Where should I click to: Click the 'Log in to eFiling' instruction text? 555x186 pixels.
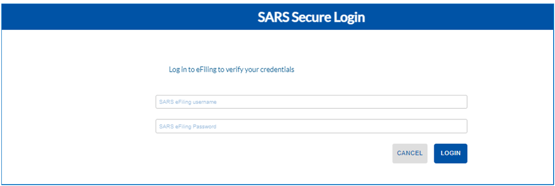(x=231, y=70)
